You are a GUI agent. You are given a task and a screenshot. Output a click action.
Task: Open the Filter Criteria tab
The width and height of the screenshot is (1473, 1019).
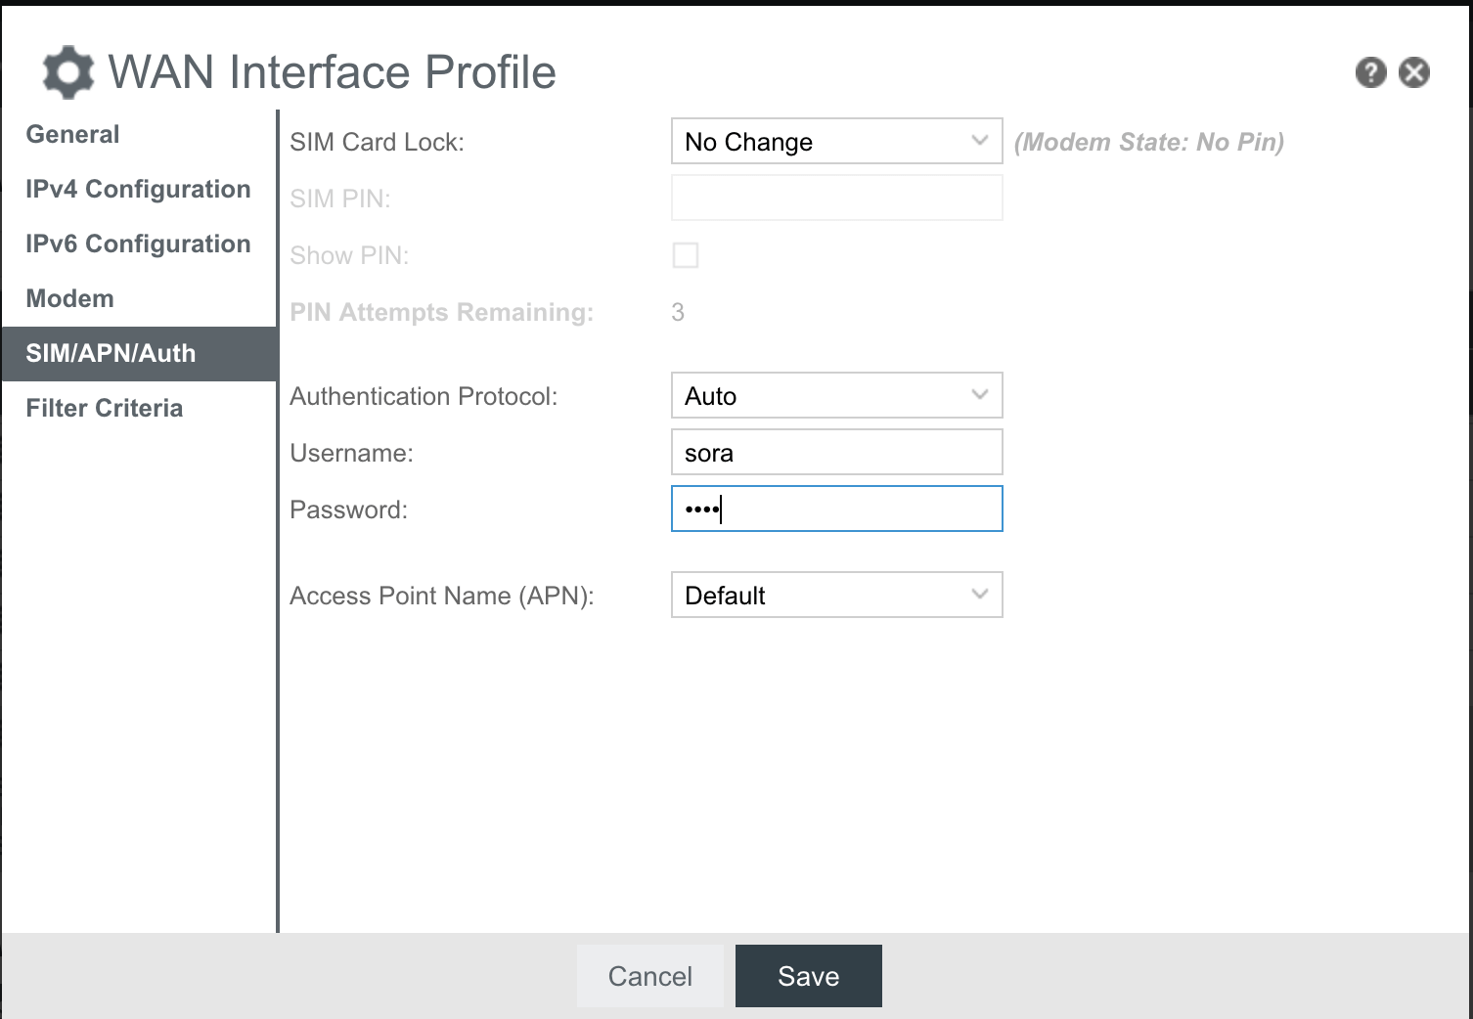105,409
